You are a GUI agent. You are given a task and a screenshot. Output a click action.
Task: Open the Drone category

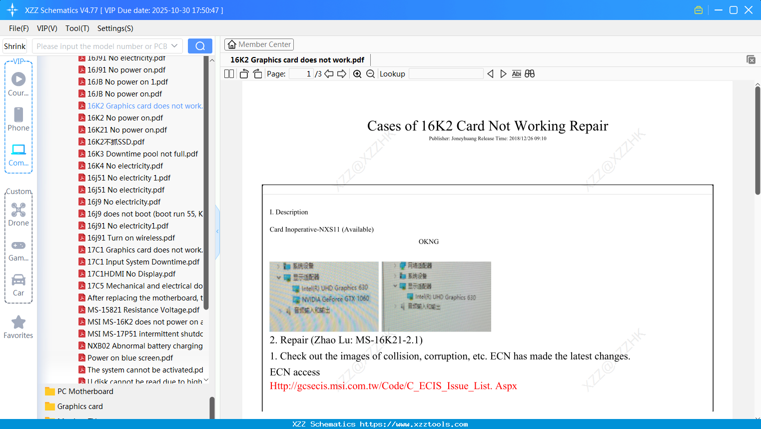pos(18,214)
